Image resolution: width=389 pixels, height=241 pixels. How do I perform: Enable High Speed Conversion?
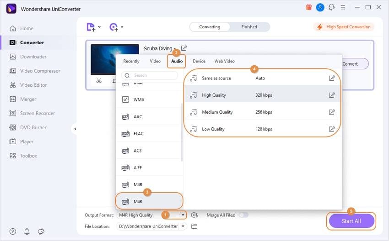[x=344, y=27]
